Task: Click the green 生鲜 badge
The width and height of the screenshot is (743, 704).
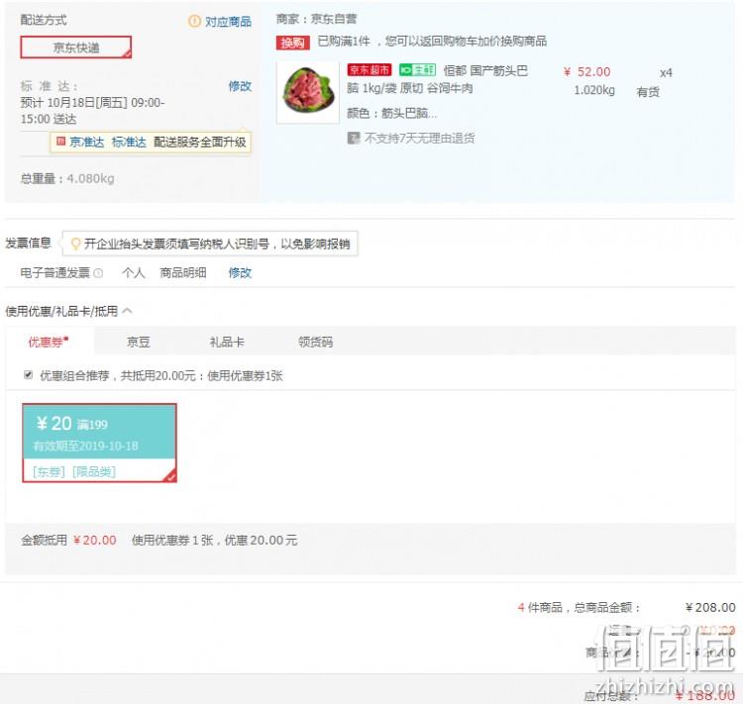Action: click(x=417, y=70)
